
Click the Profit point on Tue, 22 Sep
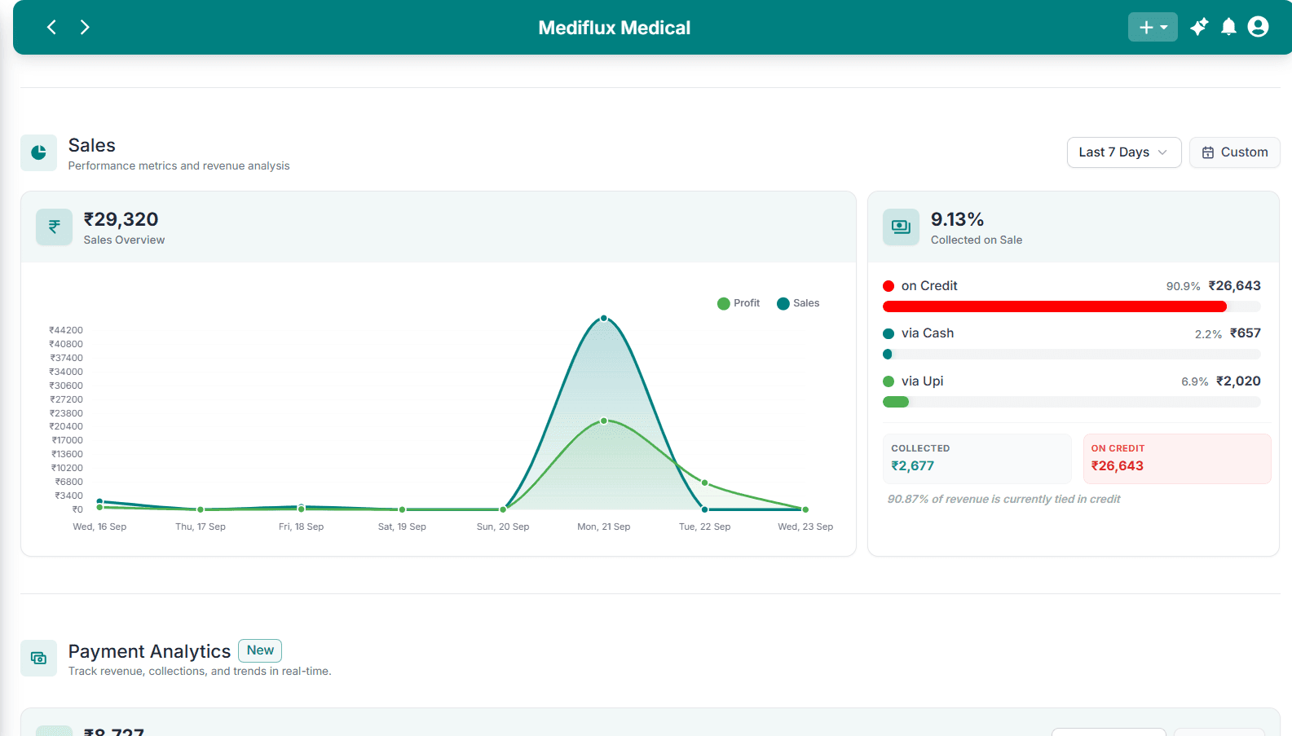(x=705, y=483)
